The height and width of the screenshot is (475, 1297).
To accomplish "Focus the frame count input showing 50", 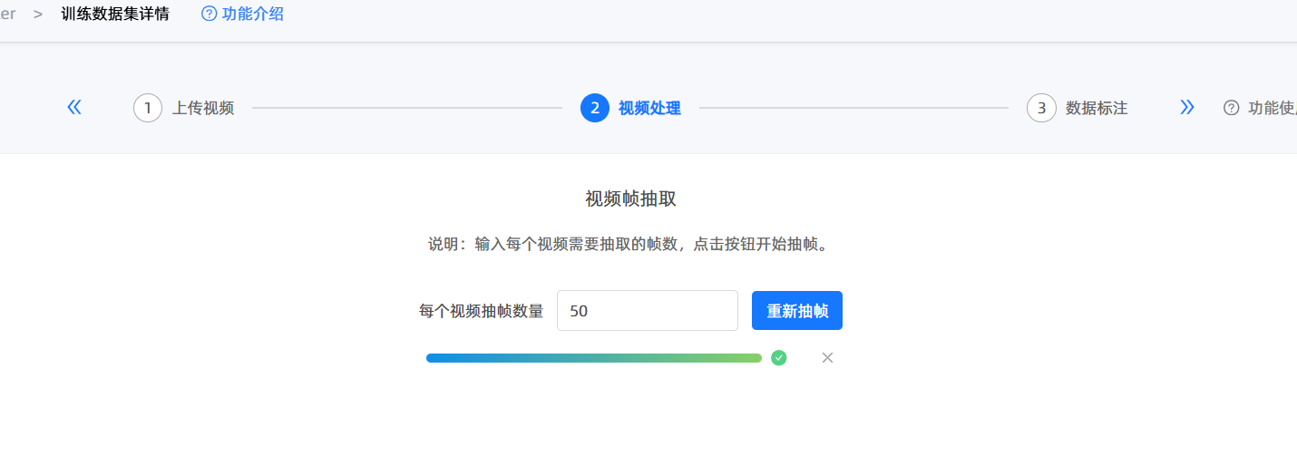I will [x=647, y=311].
